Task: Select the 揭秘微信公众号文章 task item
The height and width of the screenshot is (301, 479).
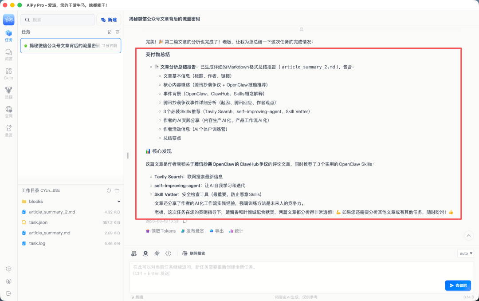Action: point(71,46)
